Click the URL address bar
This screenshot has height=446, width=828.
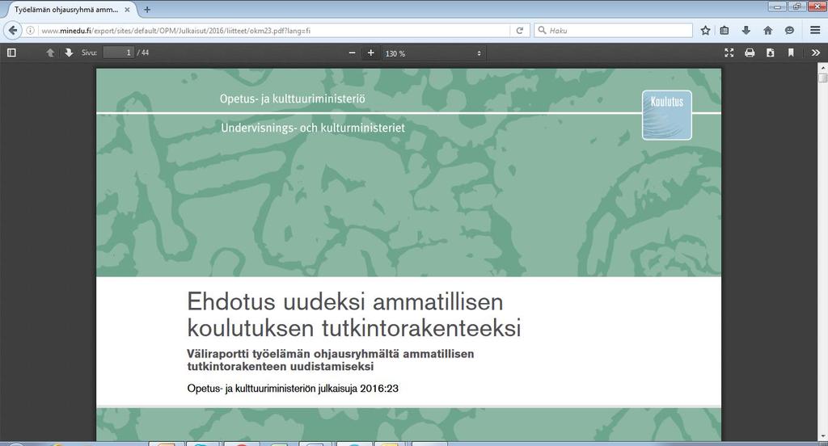tap(275, 31)
